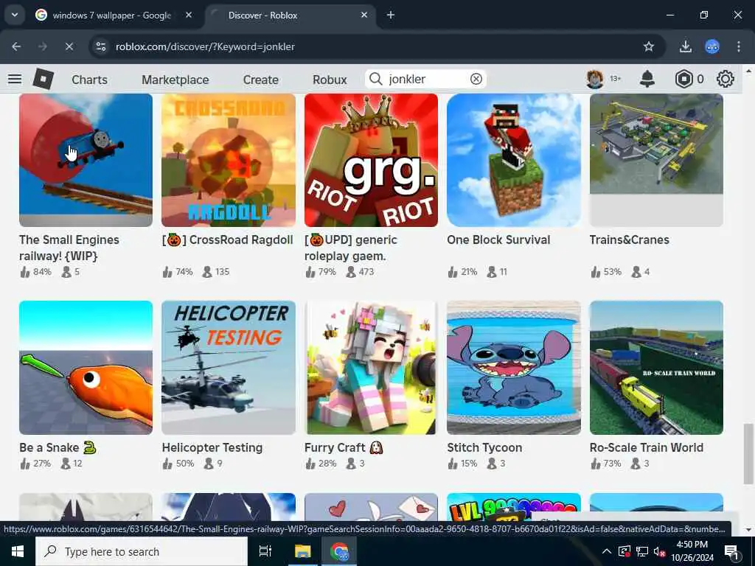
Task: Clear the jonkler search text
Action: click(476, 79)
